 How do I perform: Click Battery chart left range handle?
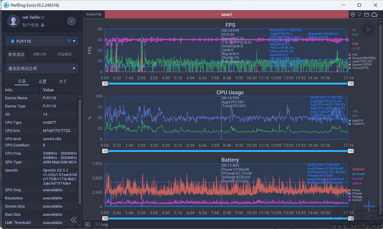click(105, 218)
